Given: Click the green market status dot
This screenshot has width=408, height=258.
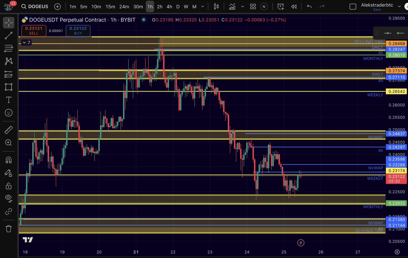Looking at the screenshot, I should pyautogui.click(x=143, y=20).
